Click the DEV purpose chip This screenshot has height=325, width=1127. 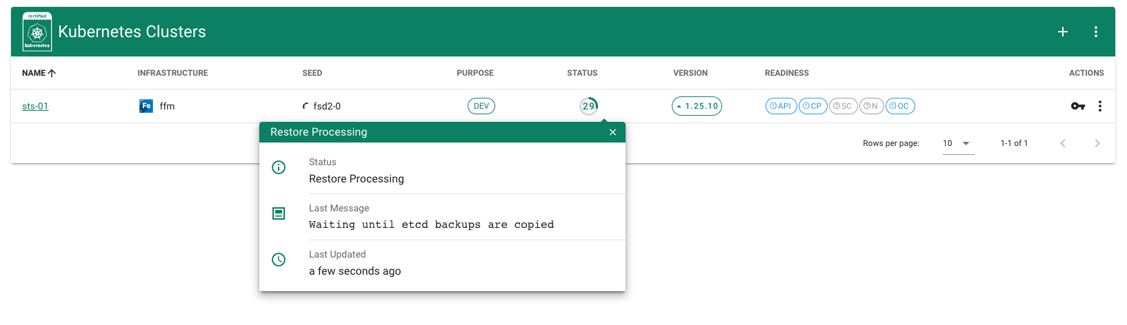tap(481, 106)
